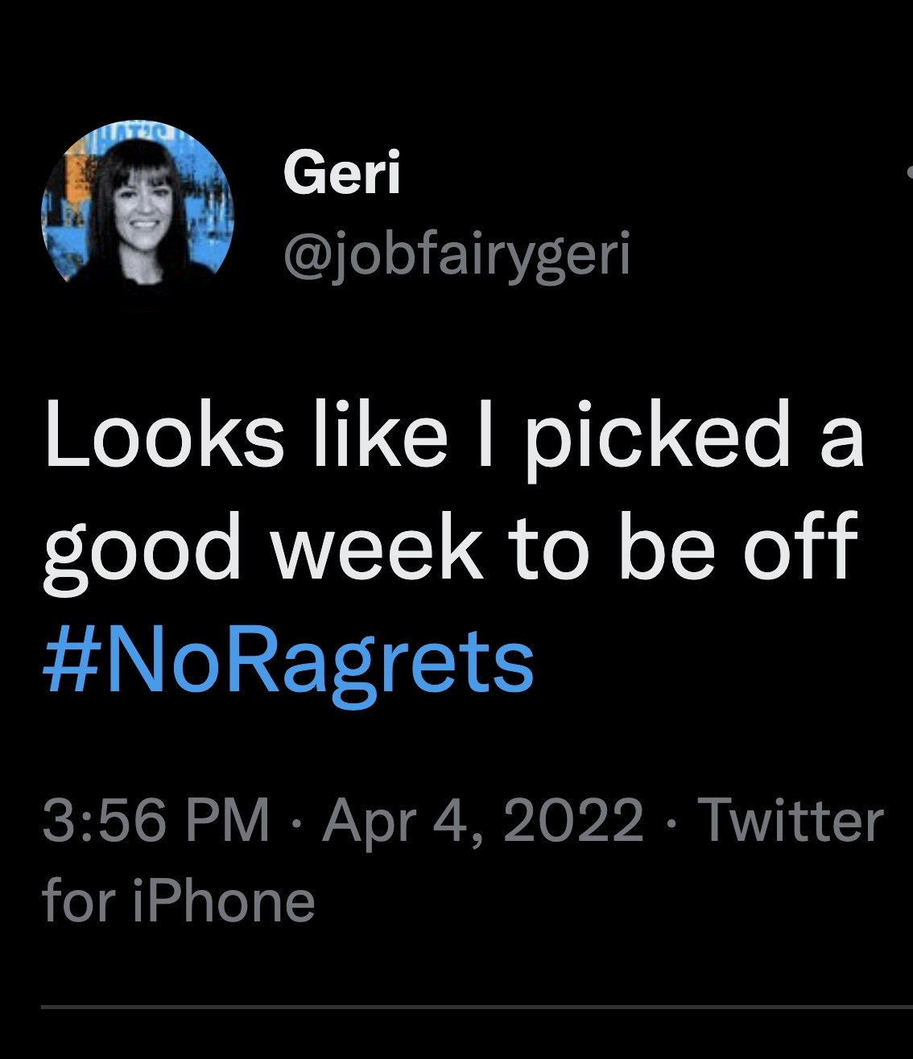
Task: Click the word 'off' ending the tweet's second line
Action: pos(810,549)
